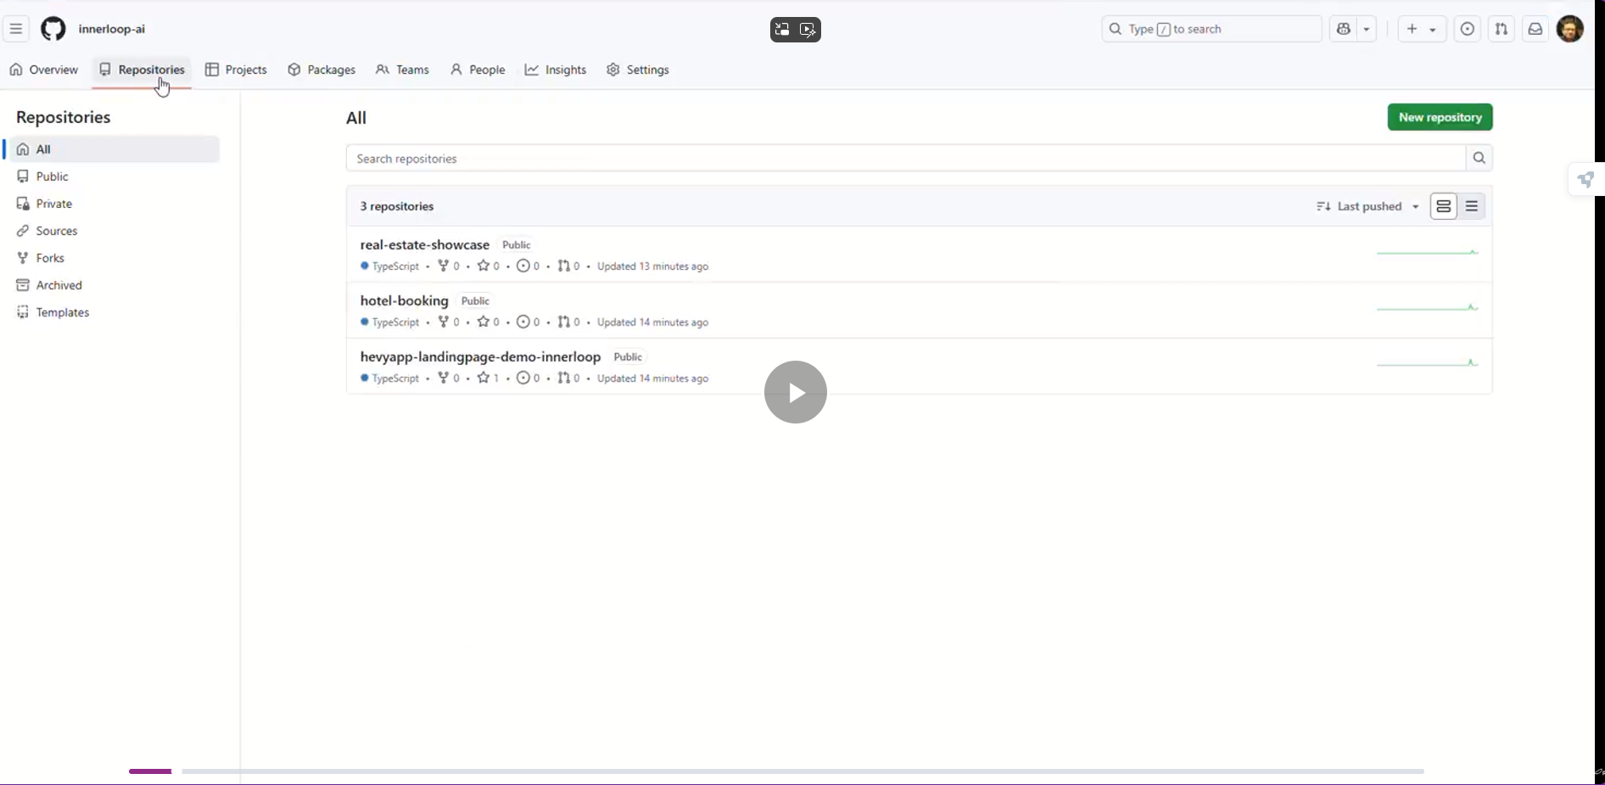Viewport: 1605px width, 785px height.
Task: Filter by Sources in sidebar
Action: (113, 231)
